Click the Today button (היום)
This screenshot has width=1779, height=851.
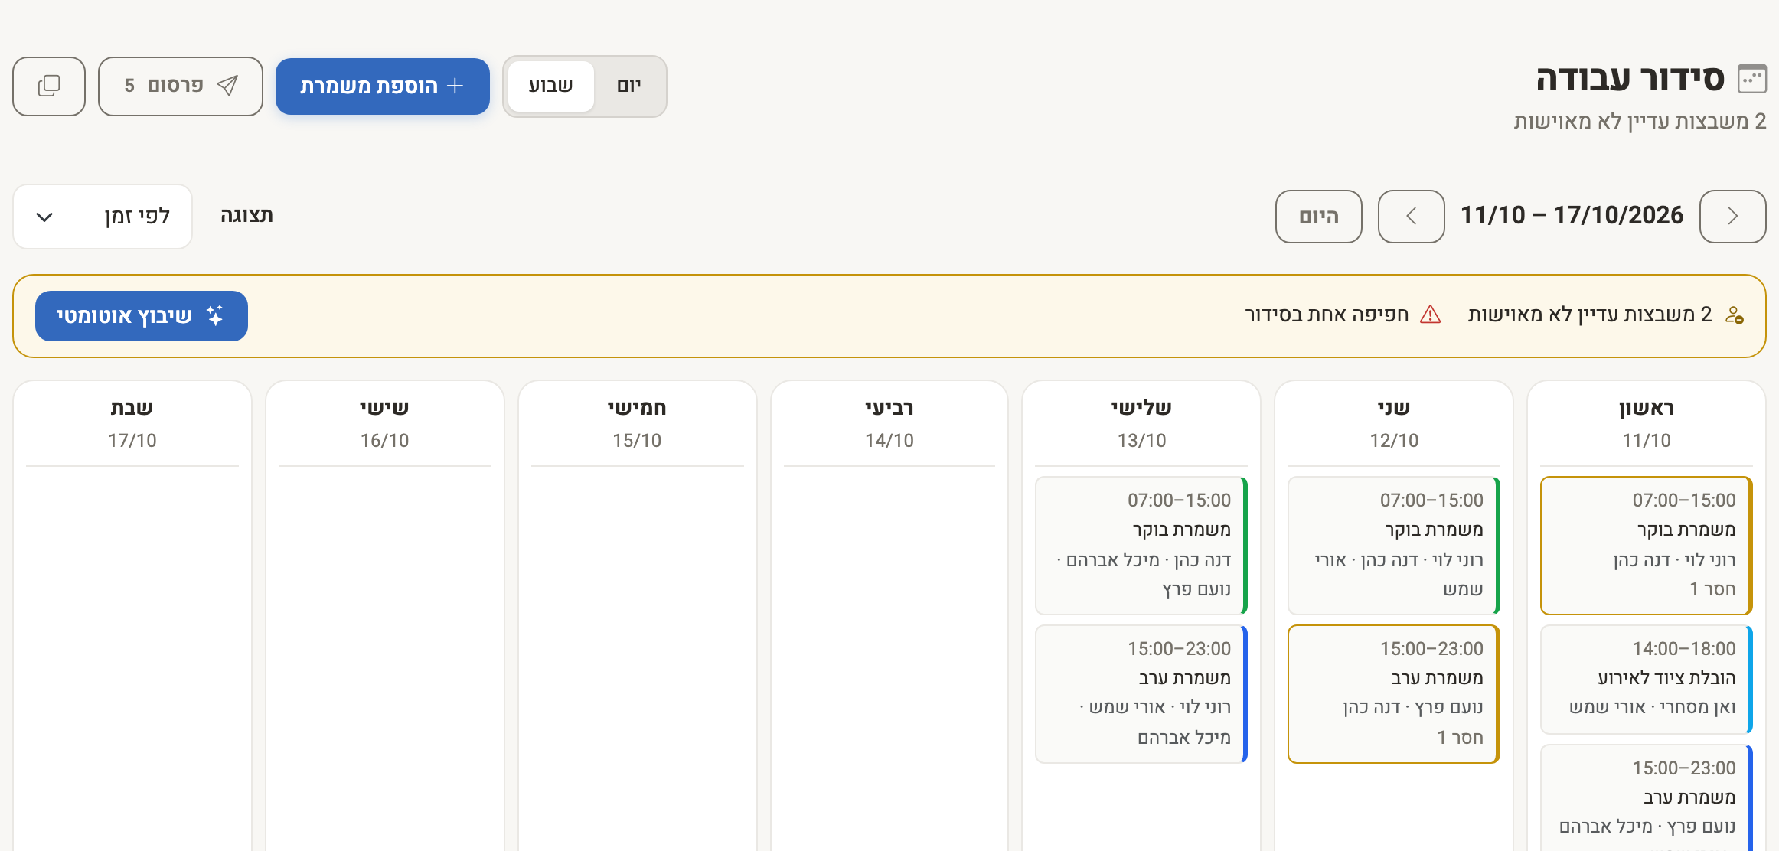tap(1318, 217)
